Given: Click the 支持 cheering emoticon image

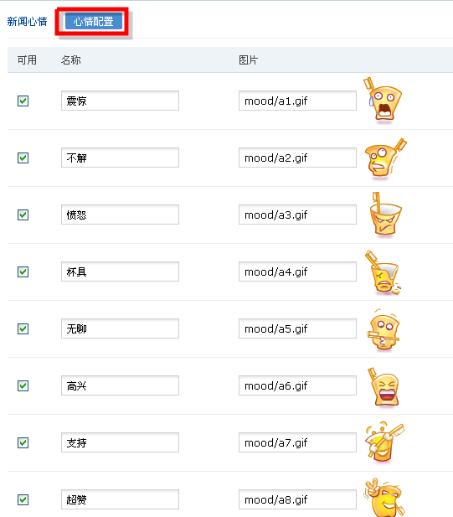Looking at the screenshot, I should click(x=384, y=442).
